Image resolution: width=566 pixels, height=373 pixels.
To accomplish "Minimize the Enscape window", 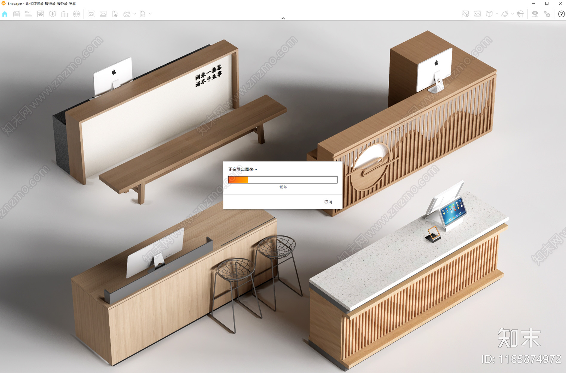I will pos(533,3).
